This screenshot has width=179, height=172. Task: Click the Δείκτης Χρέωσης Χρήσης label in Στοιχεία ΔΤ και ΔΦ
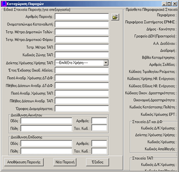[156, 135]
